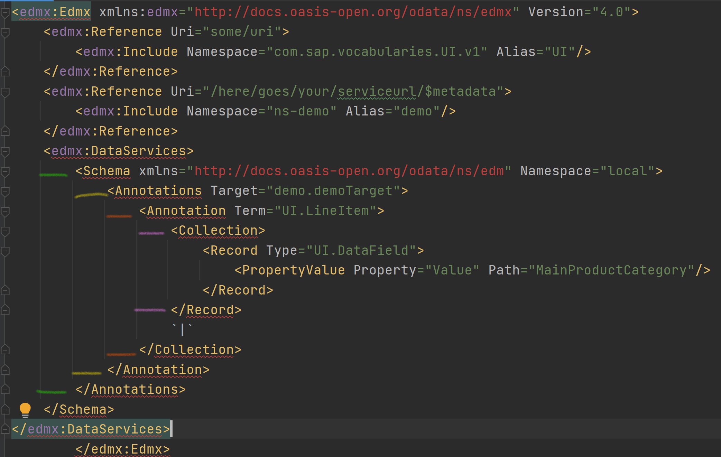Click the misspelled serviceurl word in Uri
Image resolution: width=721 pixels, height=457 pixels.
[x=377, y=92]
